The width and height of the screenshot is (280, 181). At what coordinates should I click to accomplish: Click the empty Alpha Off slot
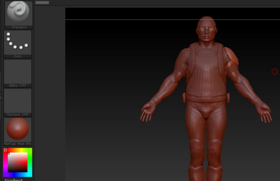click(18, 73)
